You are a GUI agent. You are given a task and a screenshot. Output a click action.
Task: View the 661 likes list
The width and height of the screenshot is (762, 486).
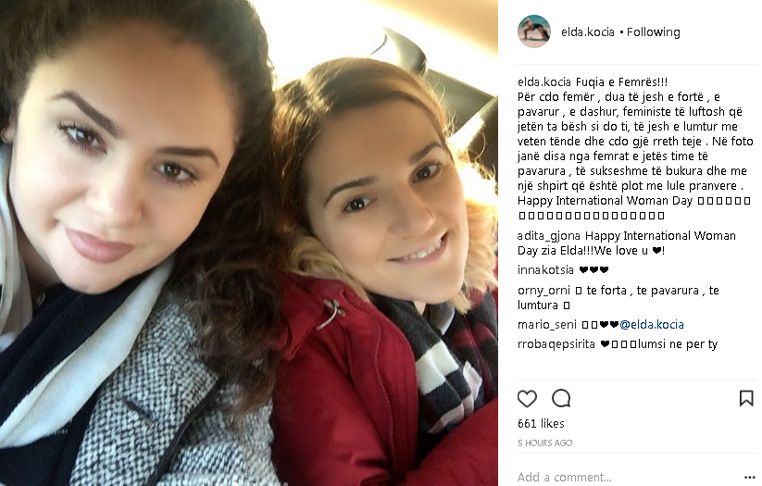(x=541, y=424)
